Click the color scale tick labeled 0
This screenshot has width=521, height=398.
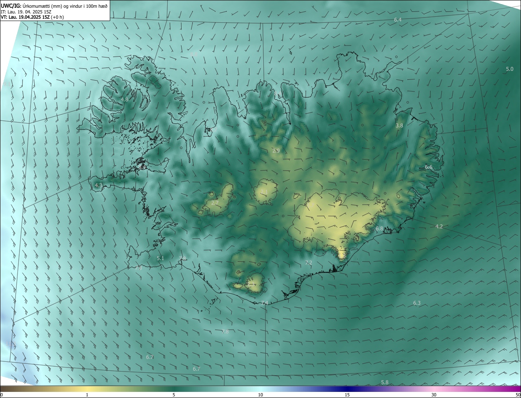(x=2, y=395)
